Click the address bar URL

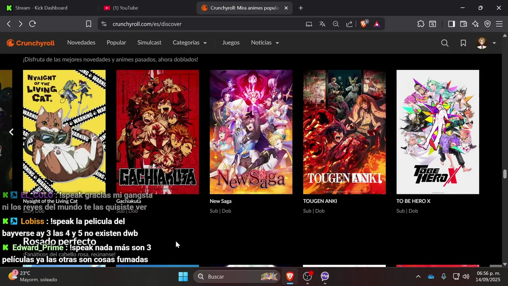(x=147, y=24)
